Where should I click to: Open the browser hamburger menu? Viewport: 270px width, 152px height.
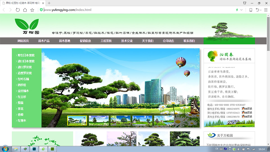point(266,10)
